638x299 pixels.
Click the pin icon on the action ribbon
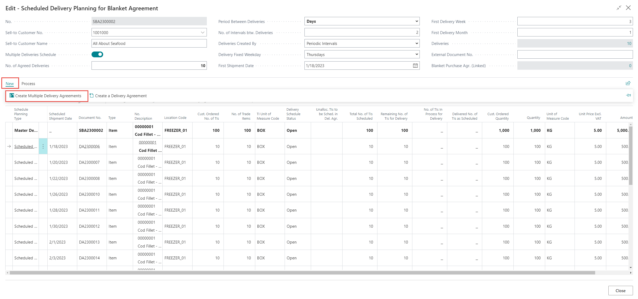[628, 95]
